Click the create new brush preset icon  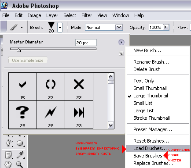[x=121, y=53]
